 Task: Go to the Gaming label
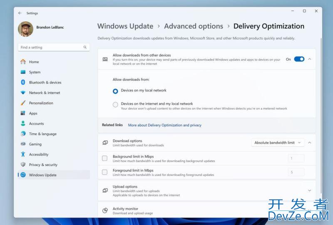pos(35,144)
